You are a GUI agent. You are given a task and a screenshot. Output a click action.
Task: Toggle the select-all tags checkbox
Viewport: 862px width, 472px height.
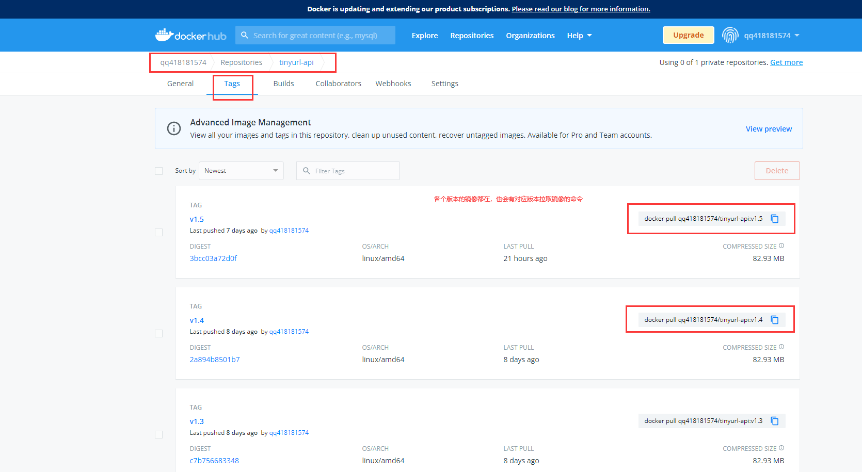click(x=159, y=171)
